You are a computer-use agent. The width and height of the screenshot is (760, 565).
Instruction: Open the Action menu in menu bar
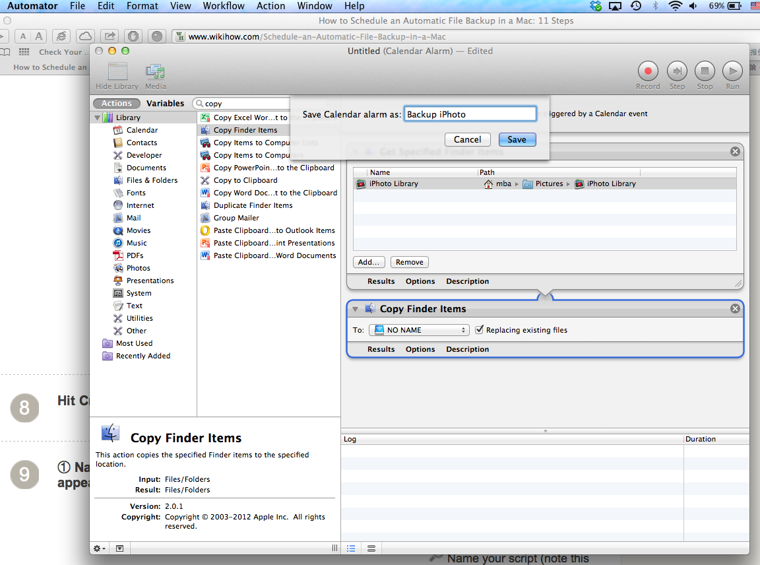[270, 6]
